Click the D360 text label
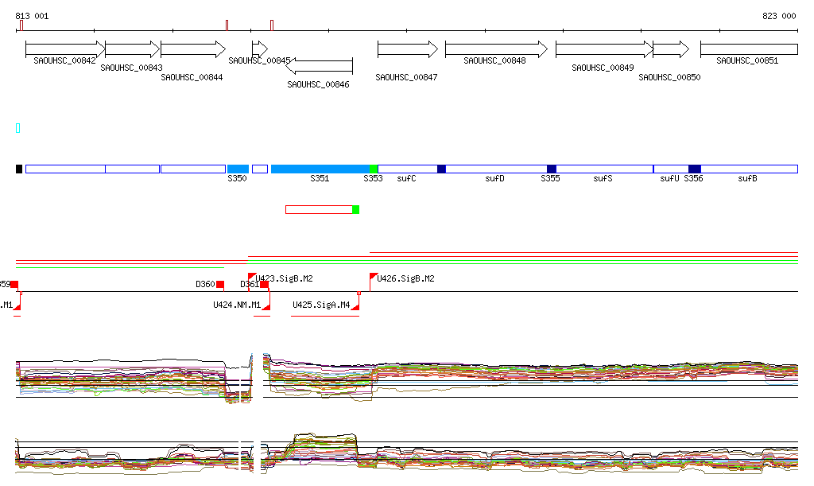Image resolution: width=814 pixels, height=486 pixels. click(205, 284)
